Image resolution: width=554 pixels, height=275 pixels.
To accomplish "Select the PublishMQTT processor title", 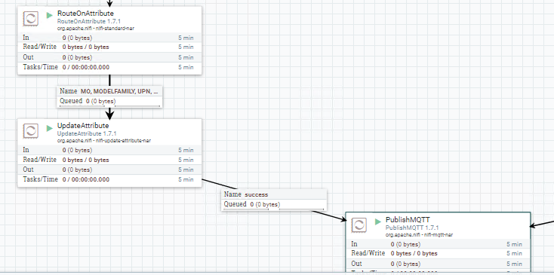I will click(x=408, y=220).
